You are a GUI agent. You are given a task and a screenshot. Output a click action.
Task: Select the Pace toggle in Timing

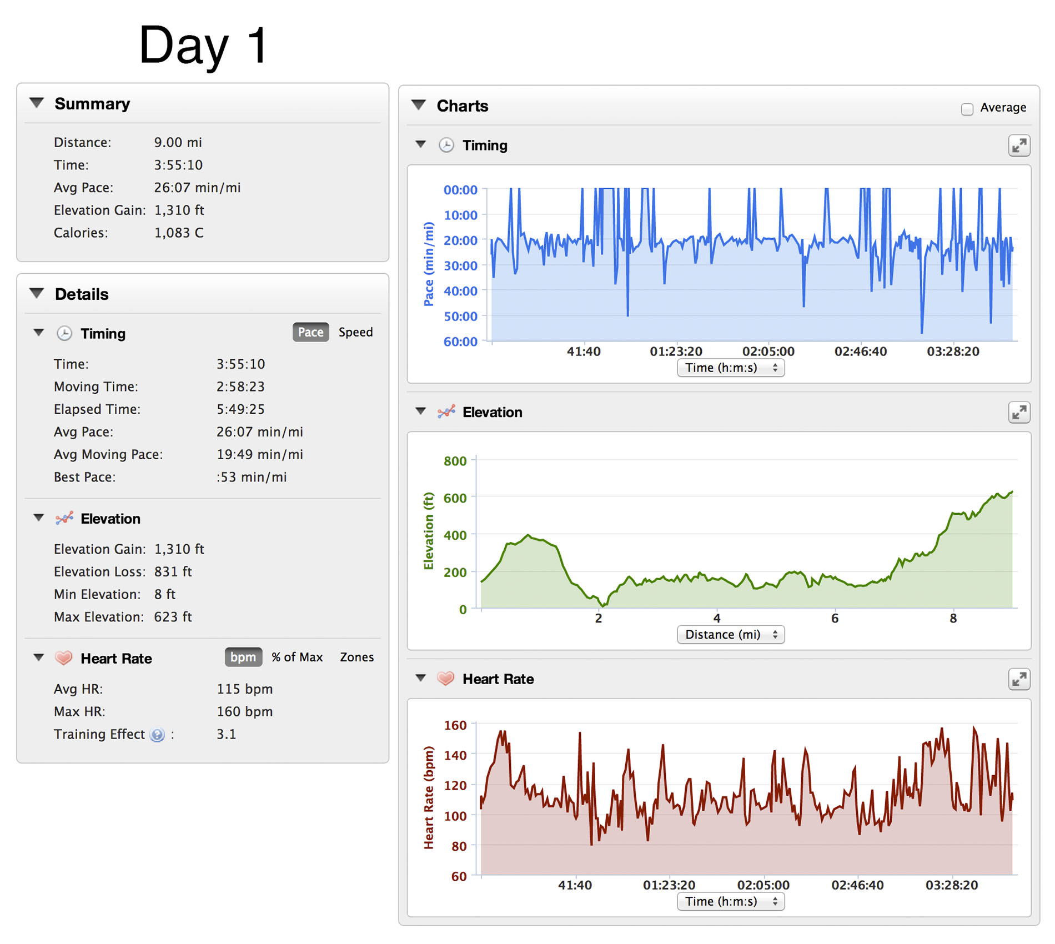310,332
